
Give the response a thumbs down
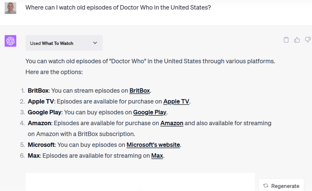tap(308, 40)
